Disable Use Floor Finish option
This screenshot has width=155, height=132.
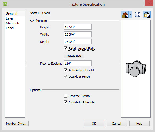[x=65, y=77]
